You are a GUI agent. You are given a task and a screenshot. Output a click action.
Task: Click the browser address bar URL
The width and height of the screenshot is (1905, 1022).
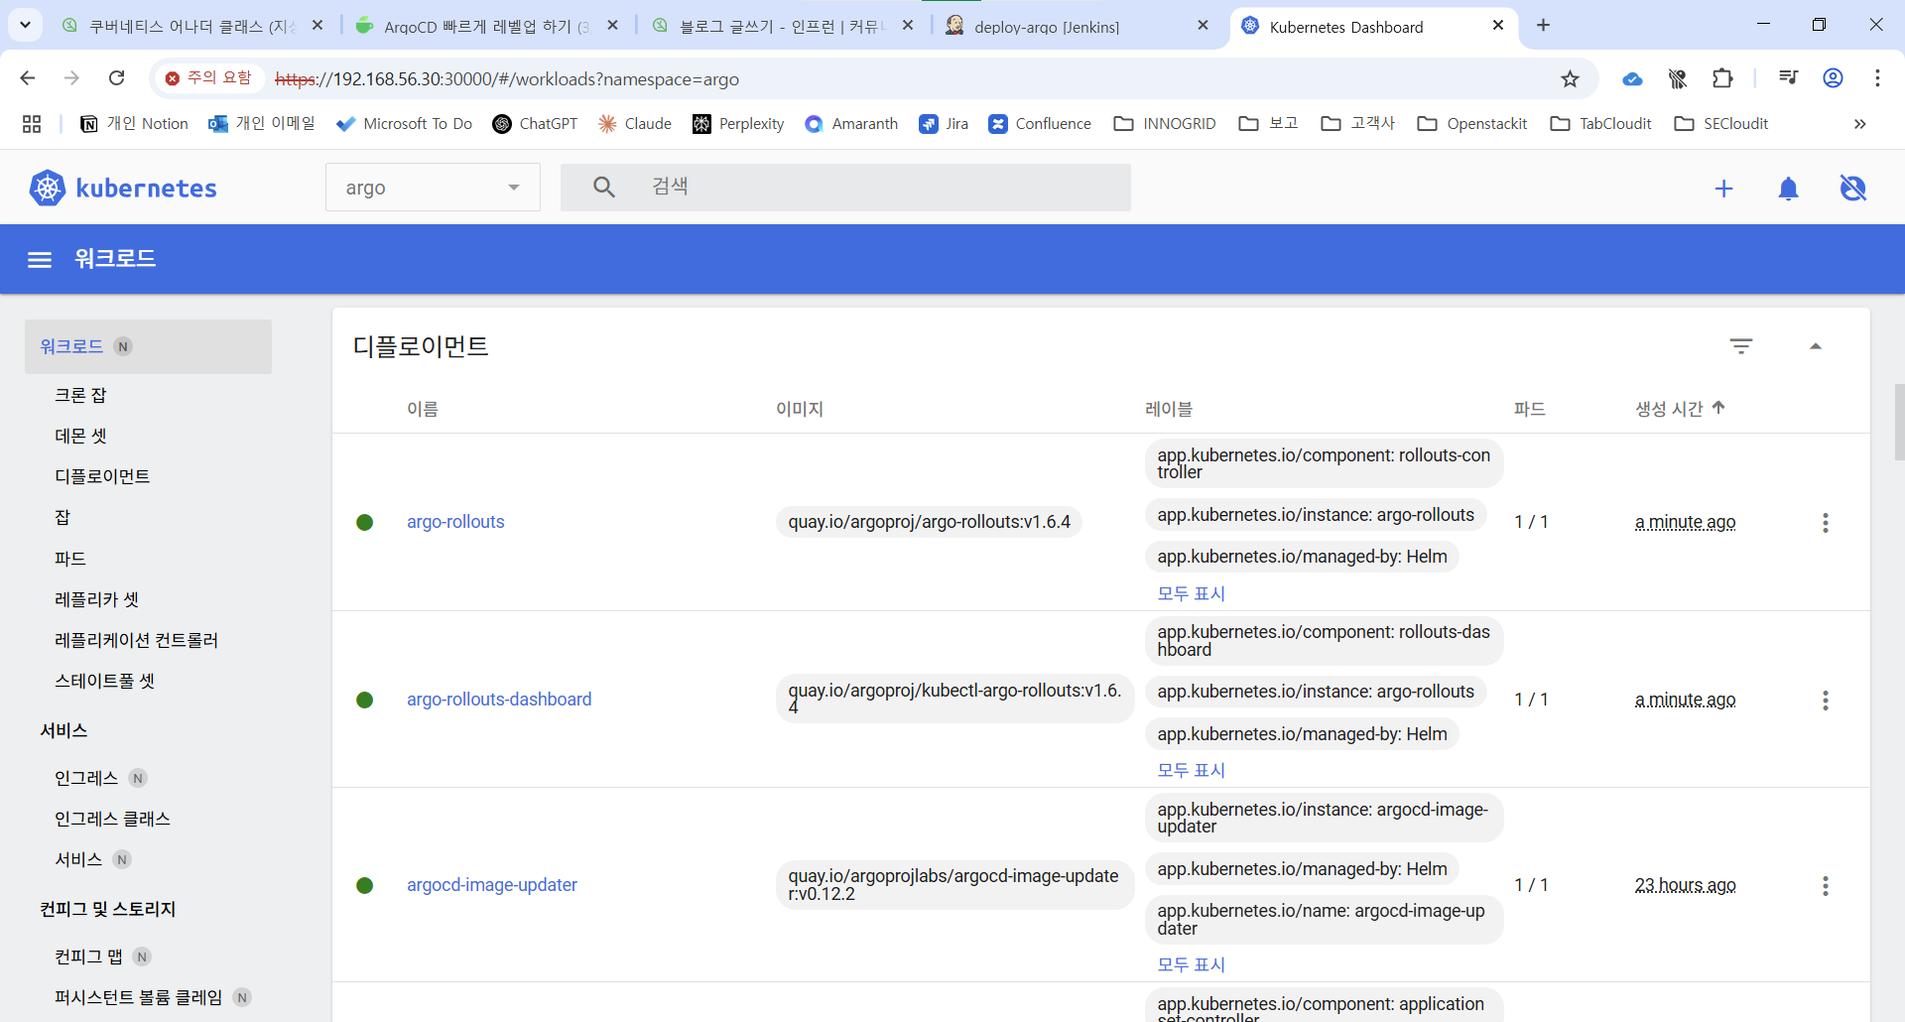506,79
